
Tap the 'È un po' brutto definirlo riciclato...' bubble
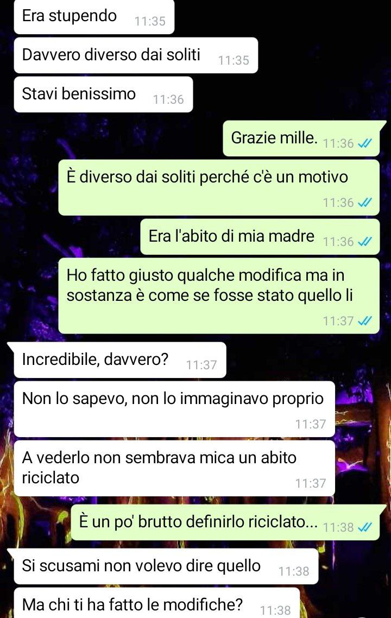click(225, 522)
